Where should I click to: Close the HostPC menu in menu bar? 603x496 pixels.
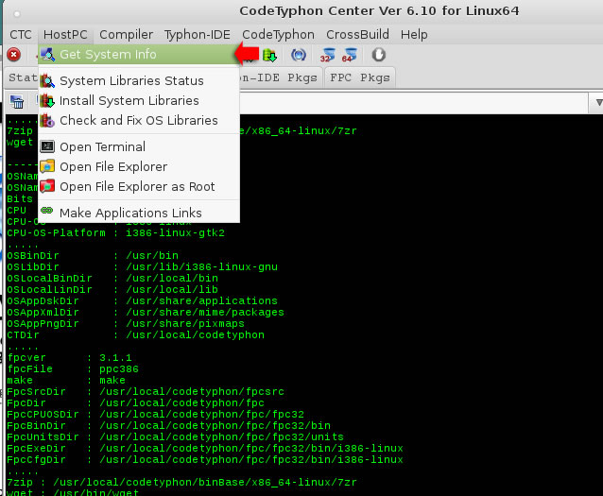pos(65,35)
